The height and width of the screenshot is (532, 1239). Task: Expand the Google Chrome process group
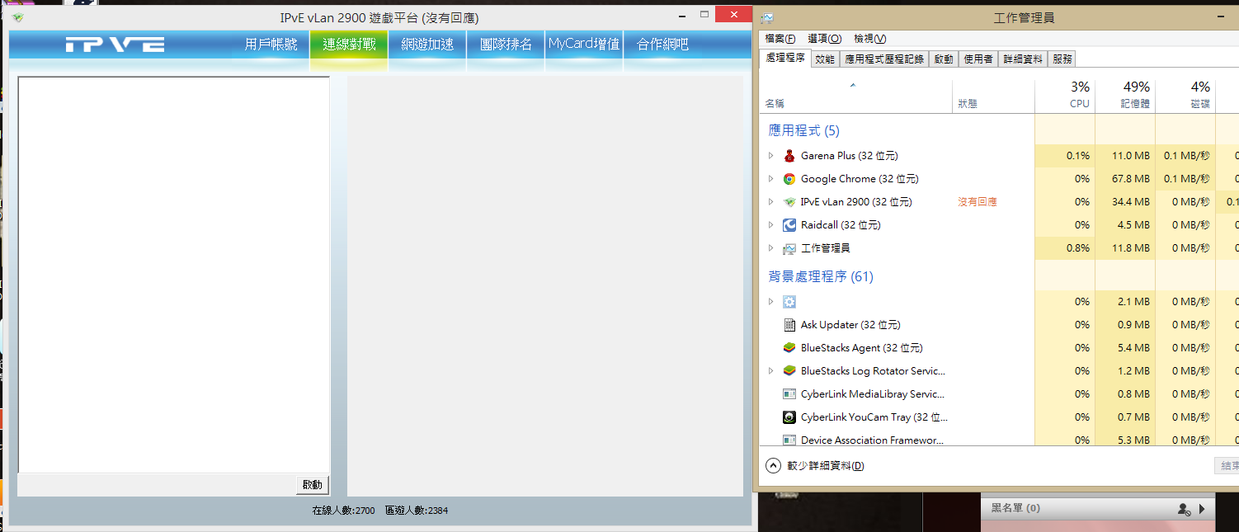pyautogui.click(x=770, y=179)
